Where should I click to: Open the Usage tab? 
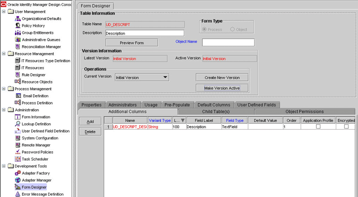pos(151,105)
